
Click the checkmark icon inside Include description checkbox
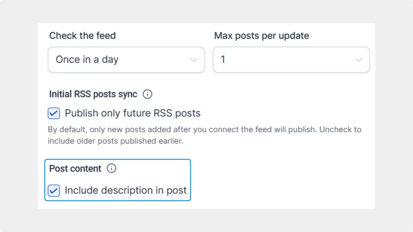click(54, 190)
